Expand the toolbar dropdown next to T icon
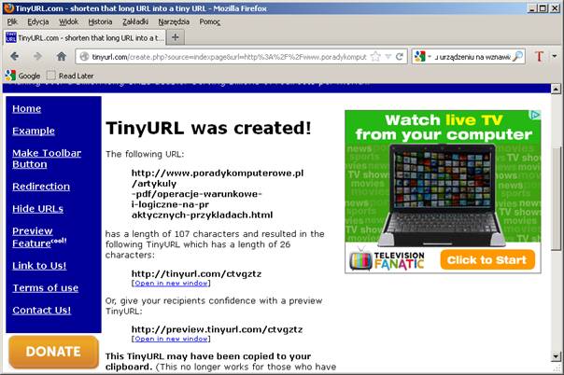 [x=555, y=56]
